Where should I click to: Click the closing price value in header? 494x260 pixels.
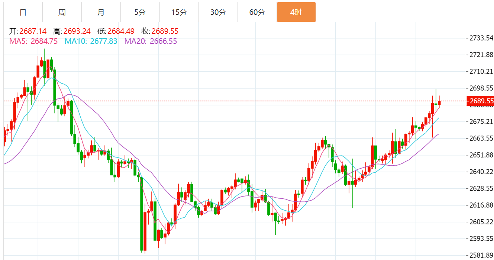[165, 31]
